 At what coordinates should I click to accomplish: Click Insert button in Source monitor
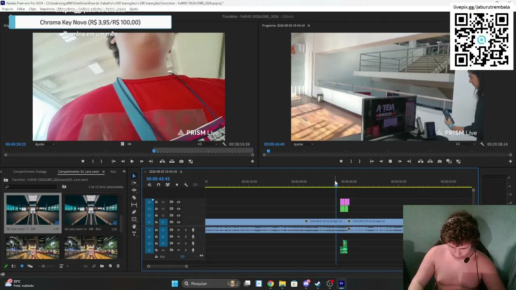click(162, 162)
